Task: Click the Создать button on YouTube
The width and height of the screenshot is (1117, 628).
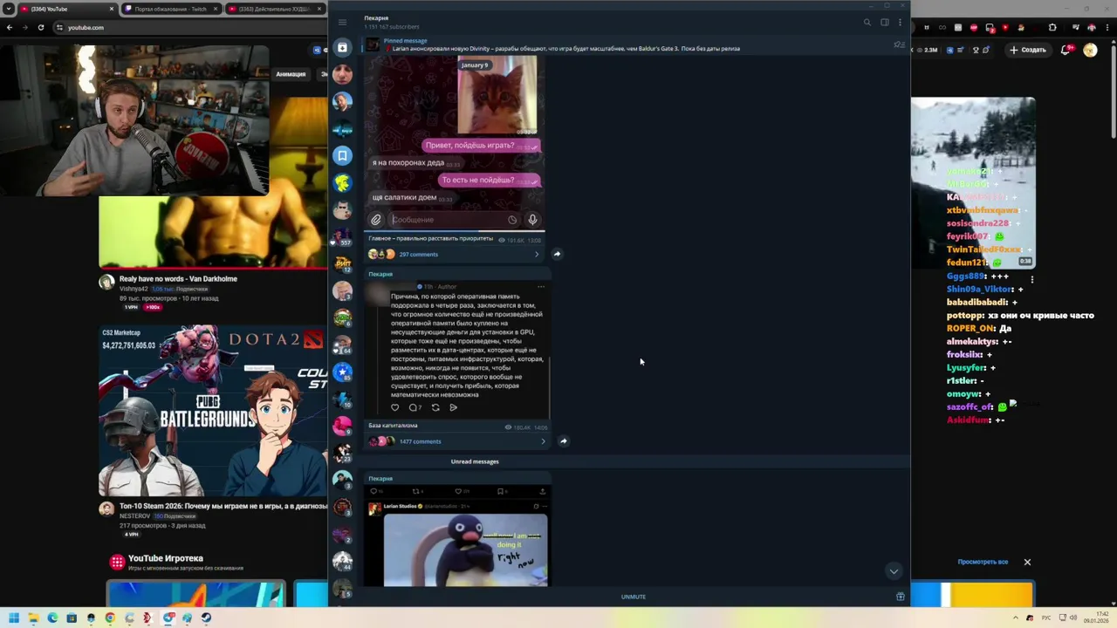Action: 1027,50
